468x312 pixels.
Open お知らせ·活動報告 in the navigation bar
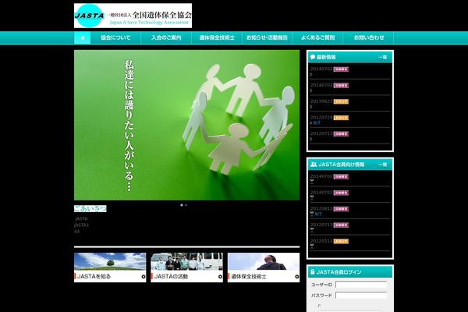pyautogui.click(x=267, y=38)
